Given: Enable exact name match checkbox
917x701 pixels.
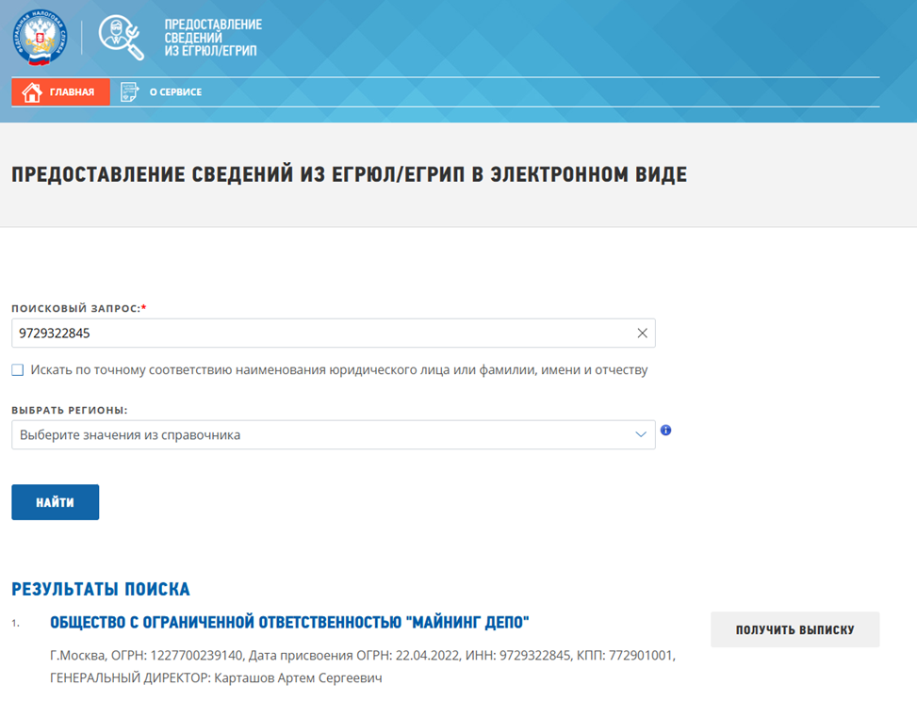Looking at the screenshot, I should [18, 370].
